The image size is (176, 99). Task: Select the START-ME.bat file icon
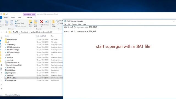[x=6, y=78]
